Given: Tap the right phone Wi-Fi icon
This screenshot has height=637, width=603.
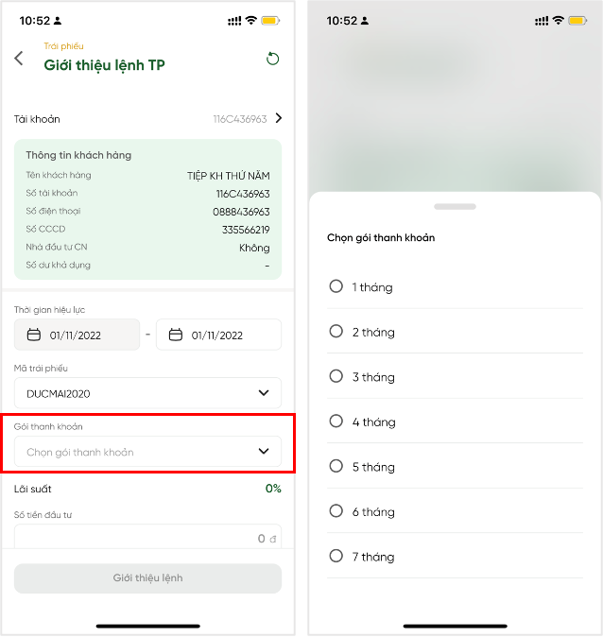Looking at the screenshot, I should coord(558,20).
